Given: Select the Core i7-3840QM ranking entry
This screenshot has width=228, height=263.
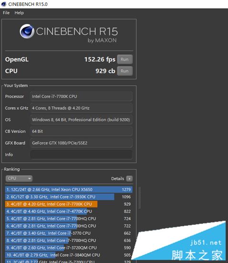Looking at the screenshot, I should coord(69,255).
